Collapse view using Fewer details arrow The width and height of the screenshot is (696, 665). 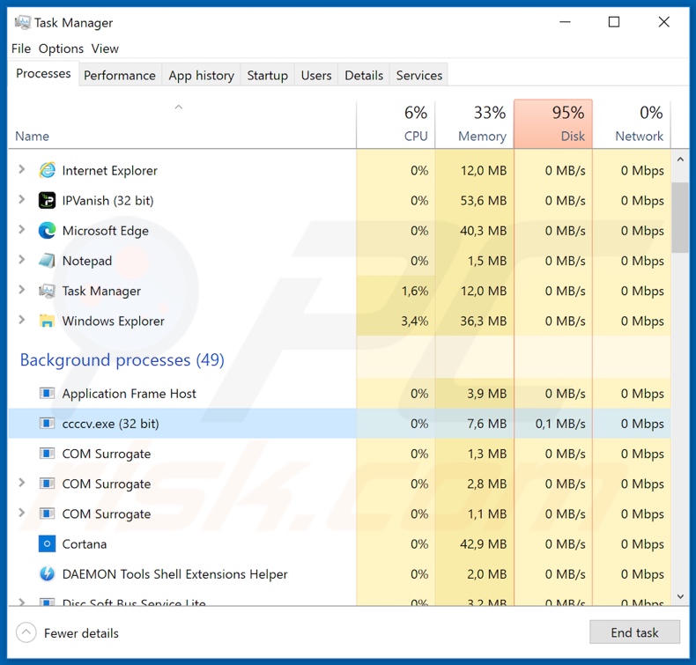26,632
